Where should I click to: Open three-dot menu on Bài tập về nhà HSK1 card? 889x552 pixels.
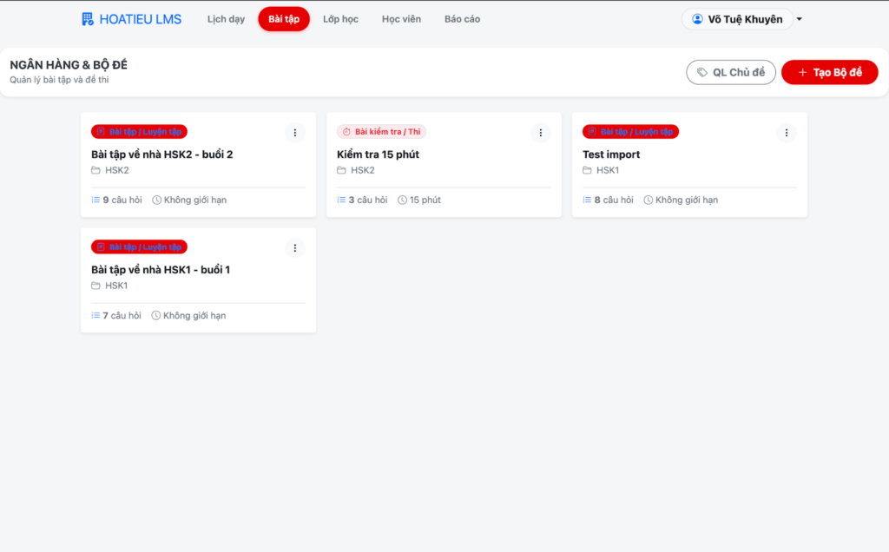(x=295, y=248)
